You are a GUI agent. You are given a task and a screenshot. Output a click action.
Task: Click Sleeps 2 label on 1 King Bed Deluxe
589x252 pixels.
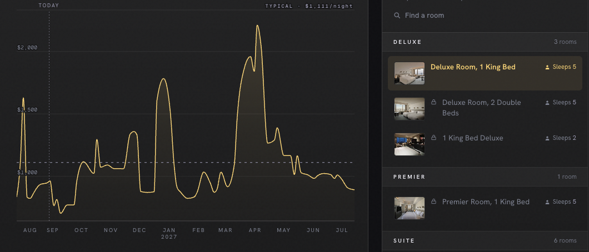tap(564, 138)
